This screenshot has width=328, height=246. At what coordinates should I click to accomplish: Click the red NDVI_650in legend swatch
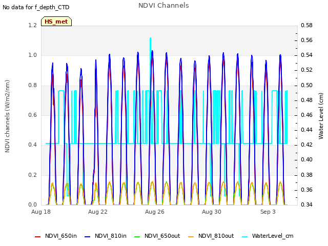tap(37, 237)
